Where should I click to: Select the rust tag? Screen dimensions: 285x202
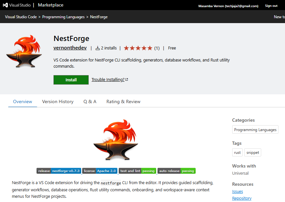coord(237,153)
